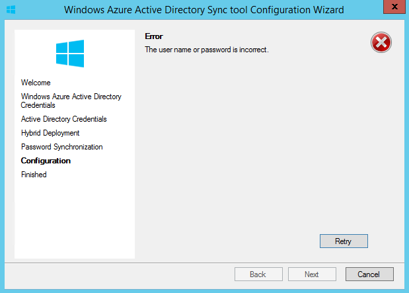
Task: Open the Password Synchronization step
Action: [61, 147]
